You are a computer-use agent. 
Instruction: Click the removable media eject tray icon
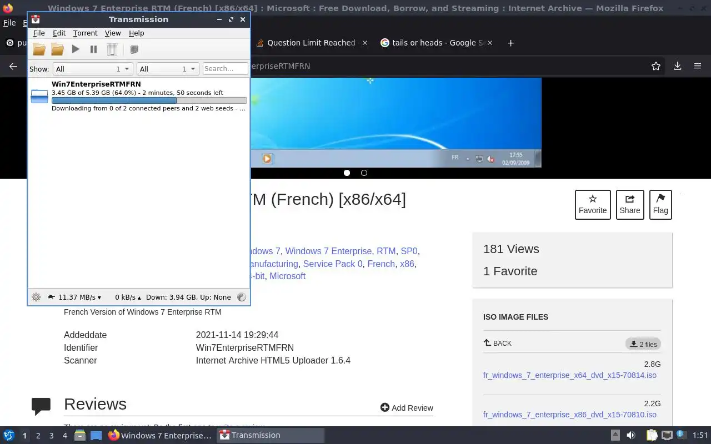615,436
